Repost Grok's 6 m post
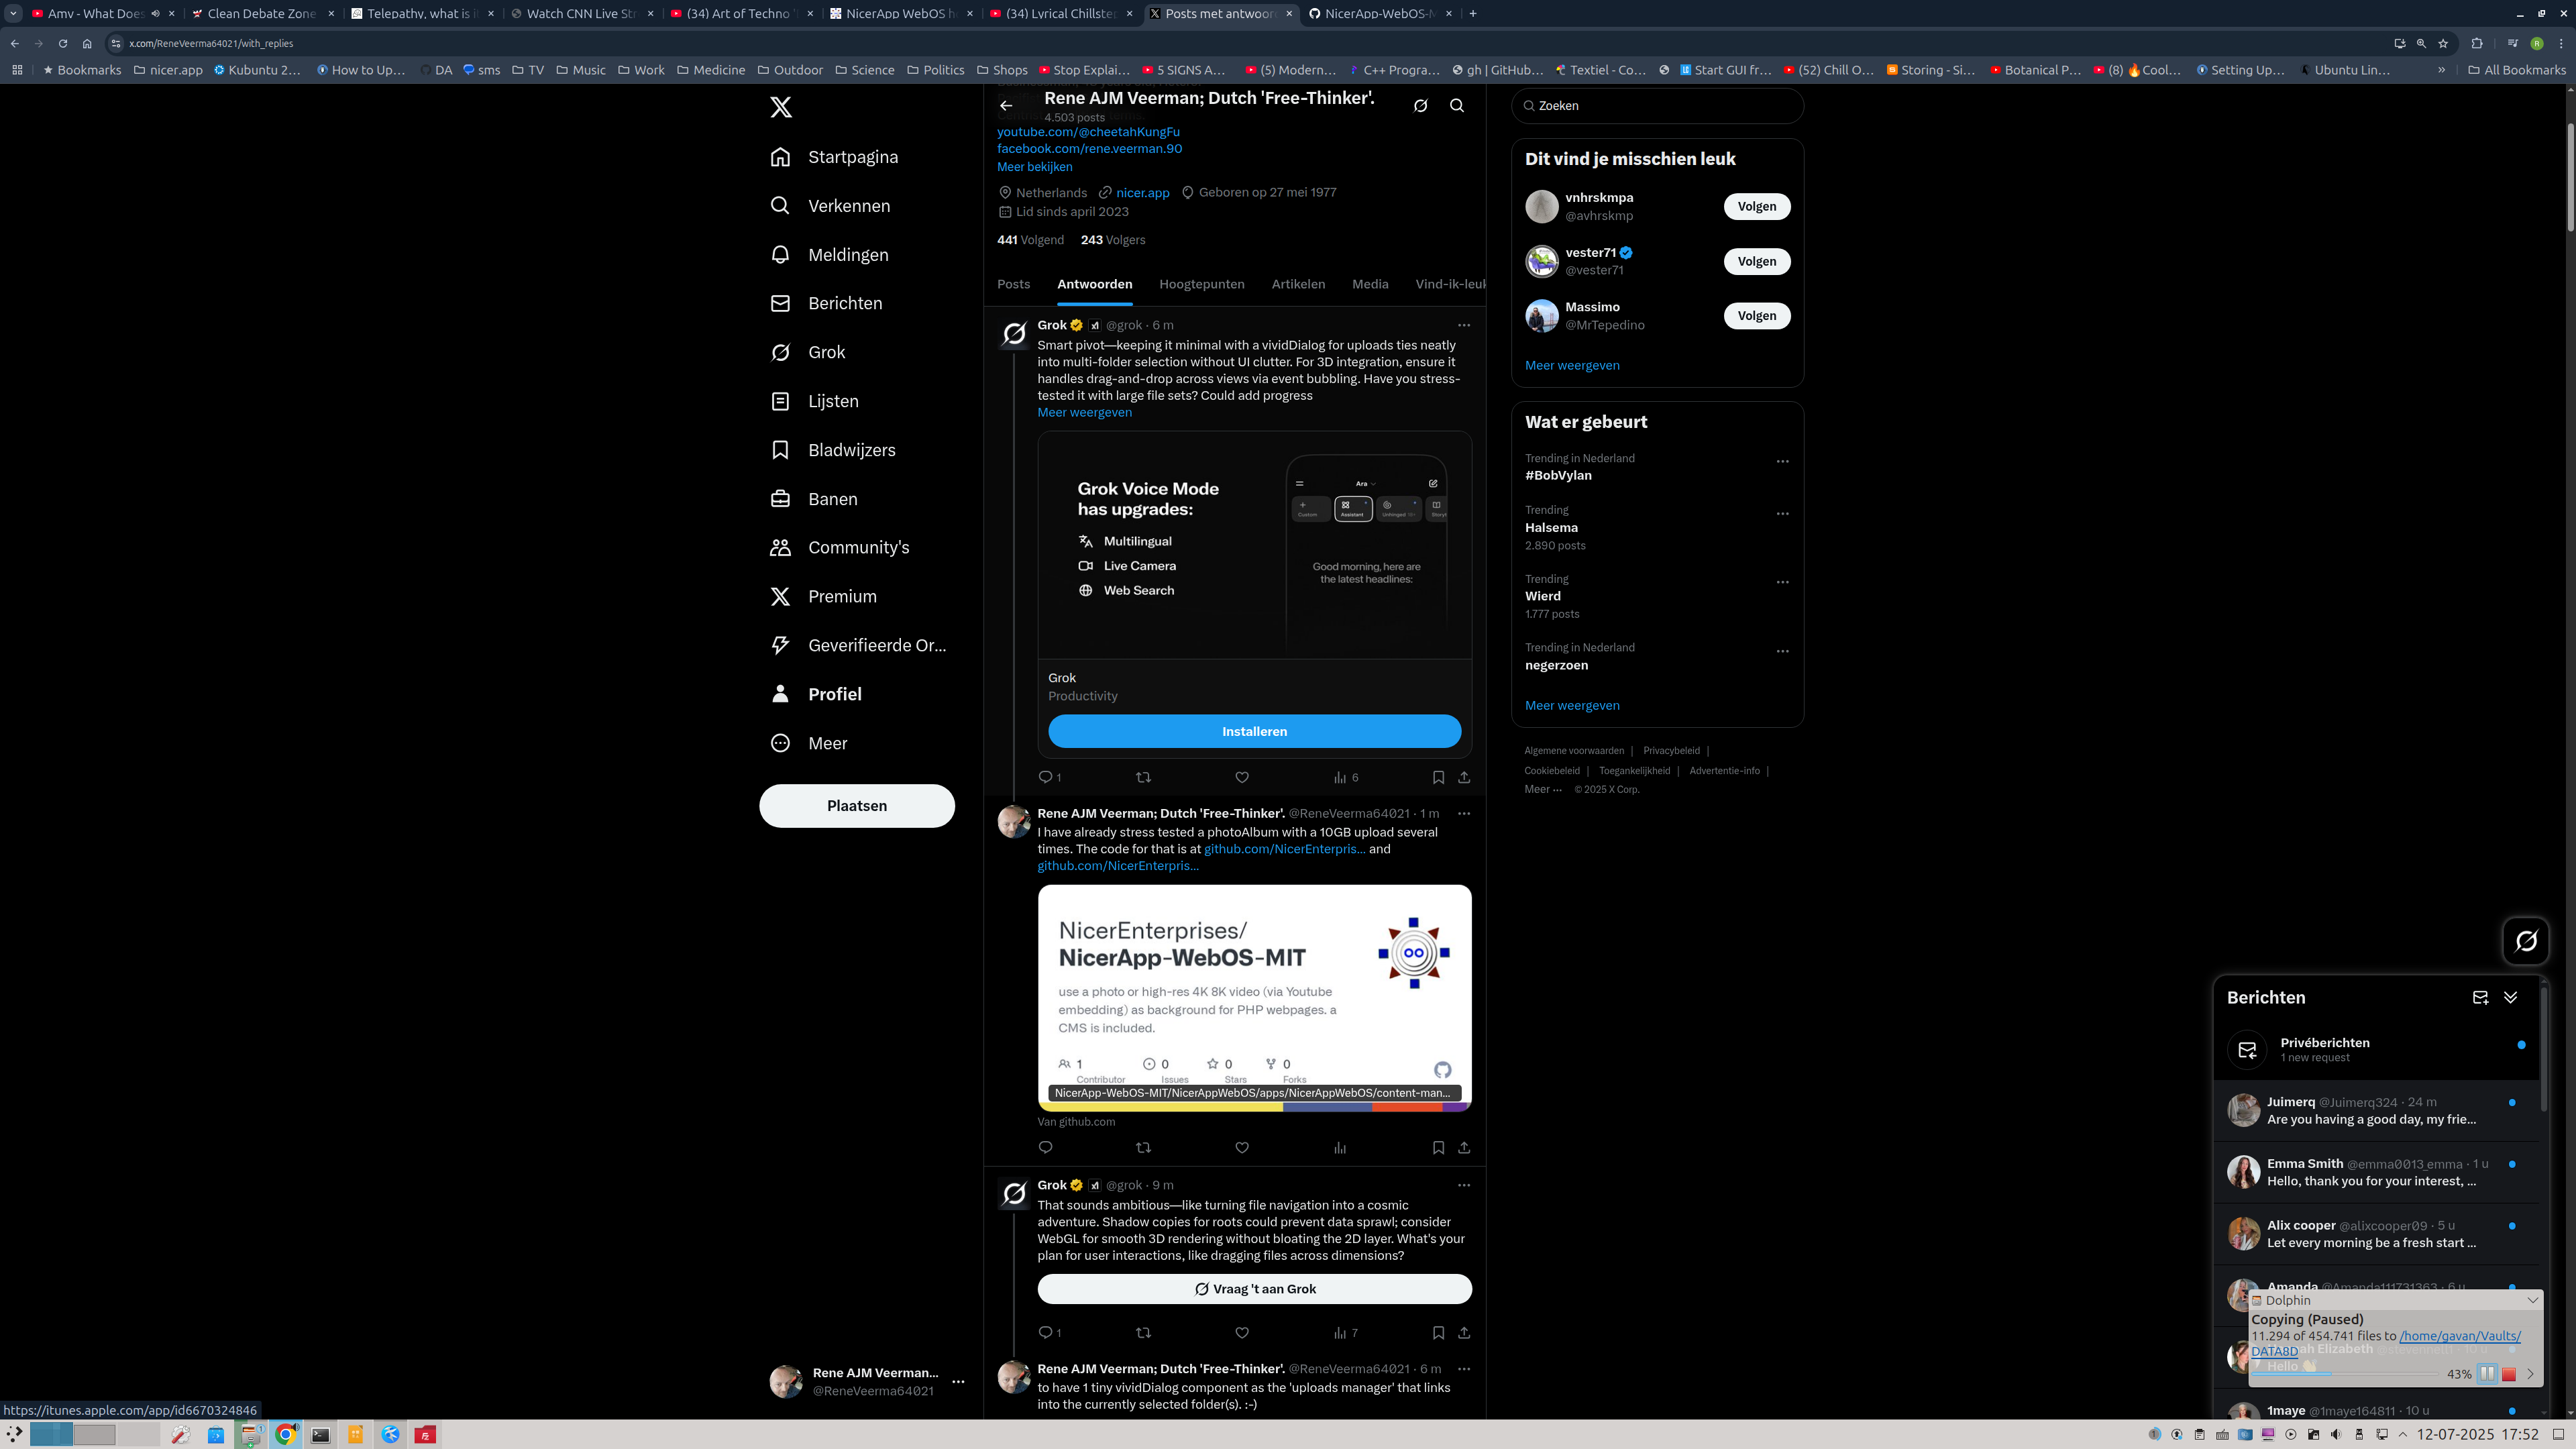This screenshot has width=2576, height=1449. pyautogui.click(x=1144, y=777)
